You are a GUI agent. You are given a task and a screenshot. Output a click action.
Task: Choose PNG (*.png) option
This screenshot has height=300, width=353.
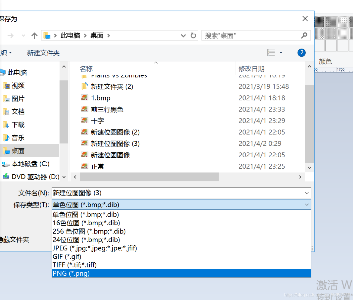[181, 273]
